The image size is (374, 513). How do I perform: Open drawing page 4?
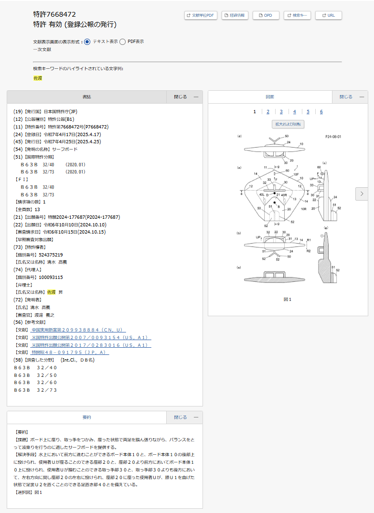[295, 112]
